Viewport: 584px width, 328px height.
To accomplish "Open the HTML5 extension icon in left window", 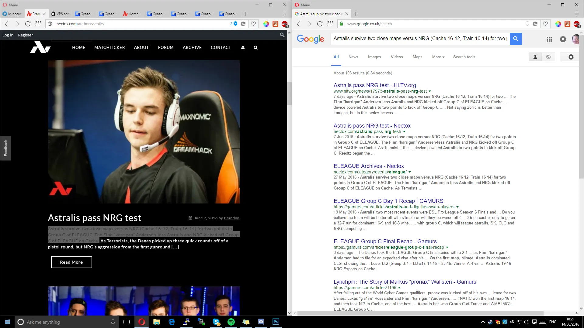I will click(x=275, y=24).
